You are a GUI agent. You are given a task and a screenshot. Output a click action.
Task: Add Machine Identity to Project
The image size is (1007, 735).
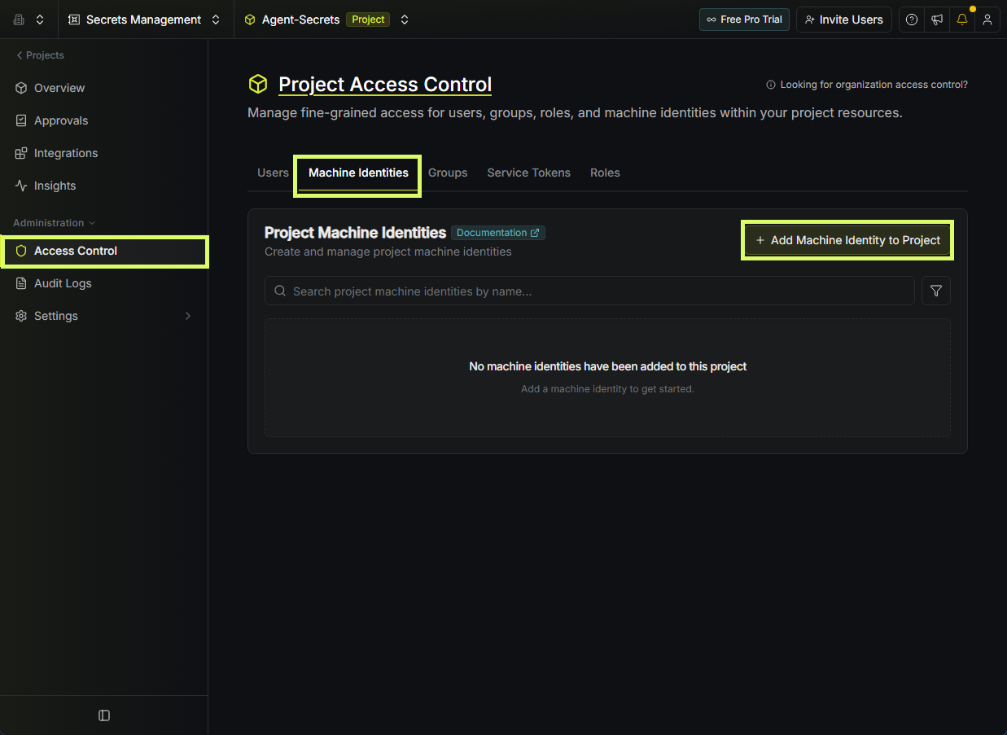(x=847, y=240)
